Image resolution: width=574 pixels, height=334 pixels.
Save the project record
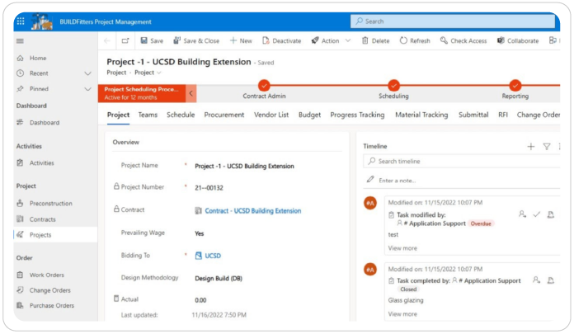point(152,40)
